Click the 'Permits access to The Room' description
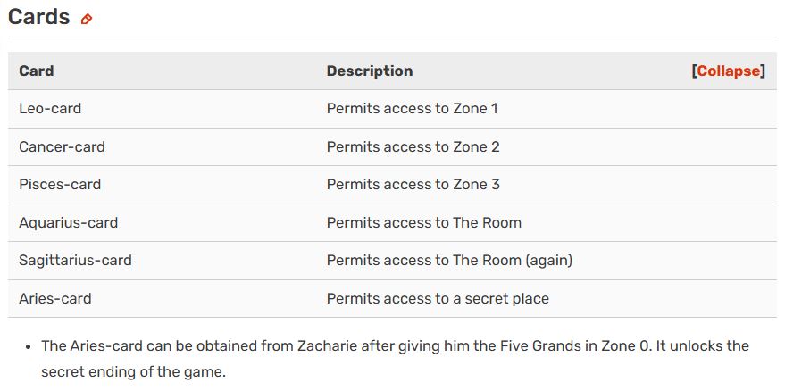 423,222
